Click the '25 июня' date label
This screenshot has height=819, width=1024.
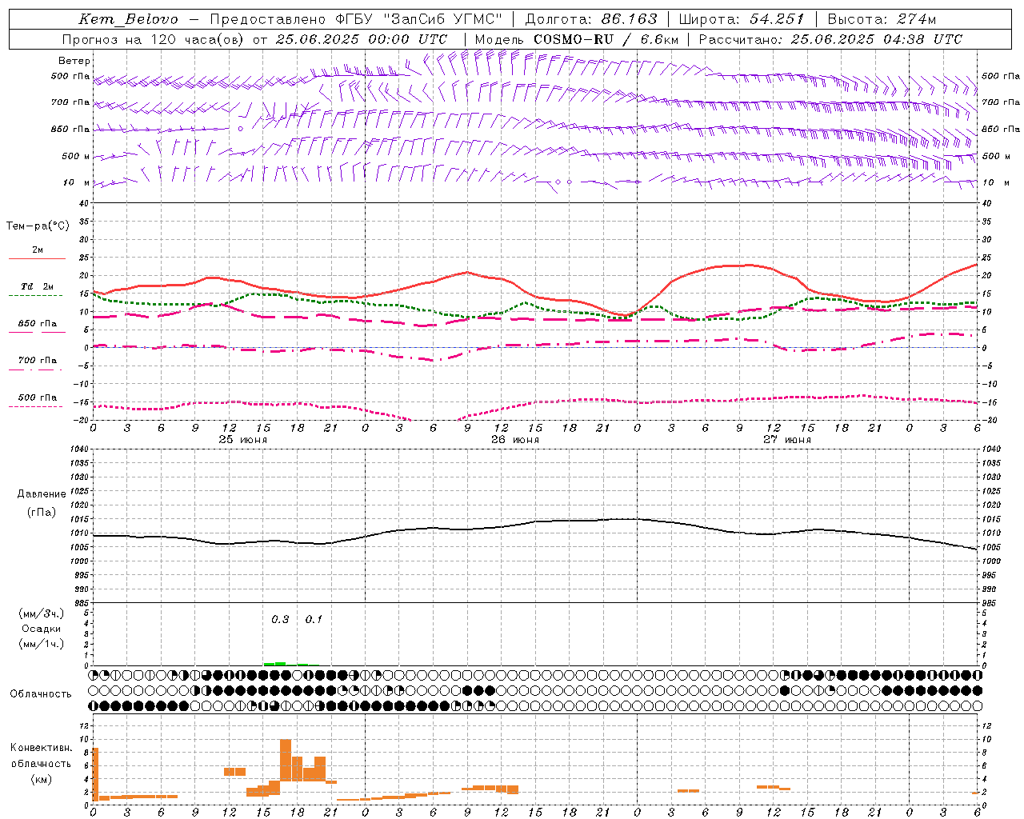243,439
